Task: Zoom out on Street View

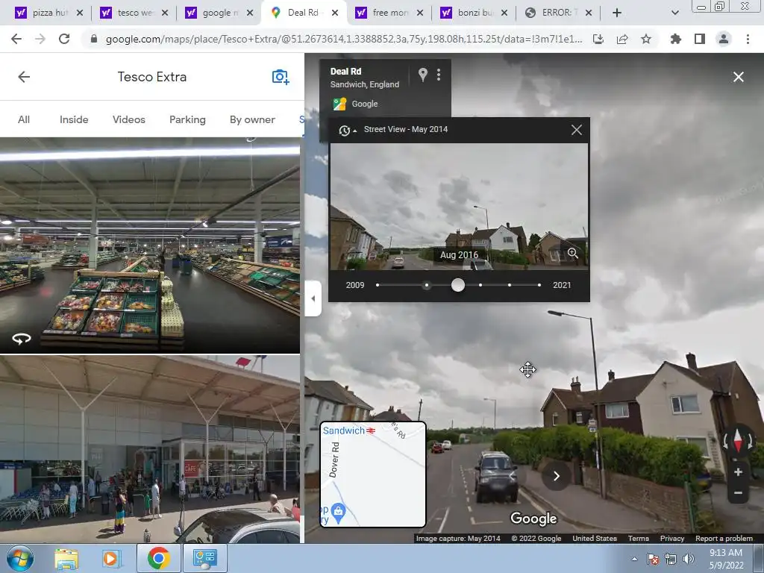Action: tap(738, 493)
